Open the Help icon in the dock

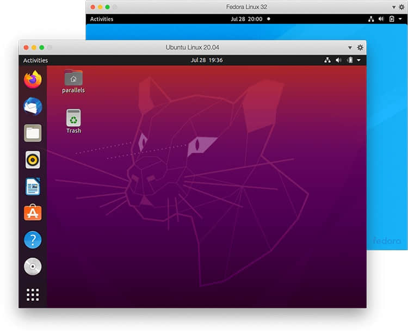tap(33, 240)
